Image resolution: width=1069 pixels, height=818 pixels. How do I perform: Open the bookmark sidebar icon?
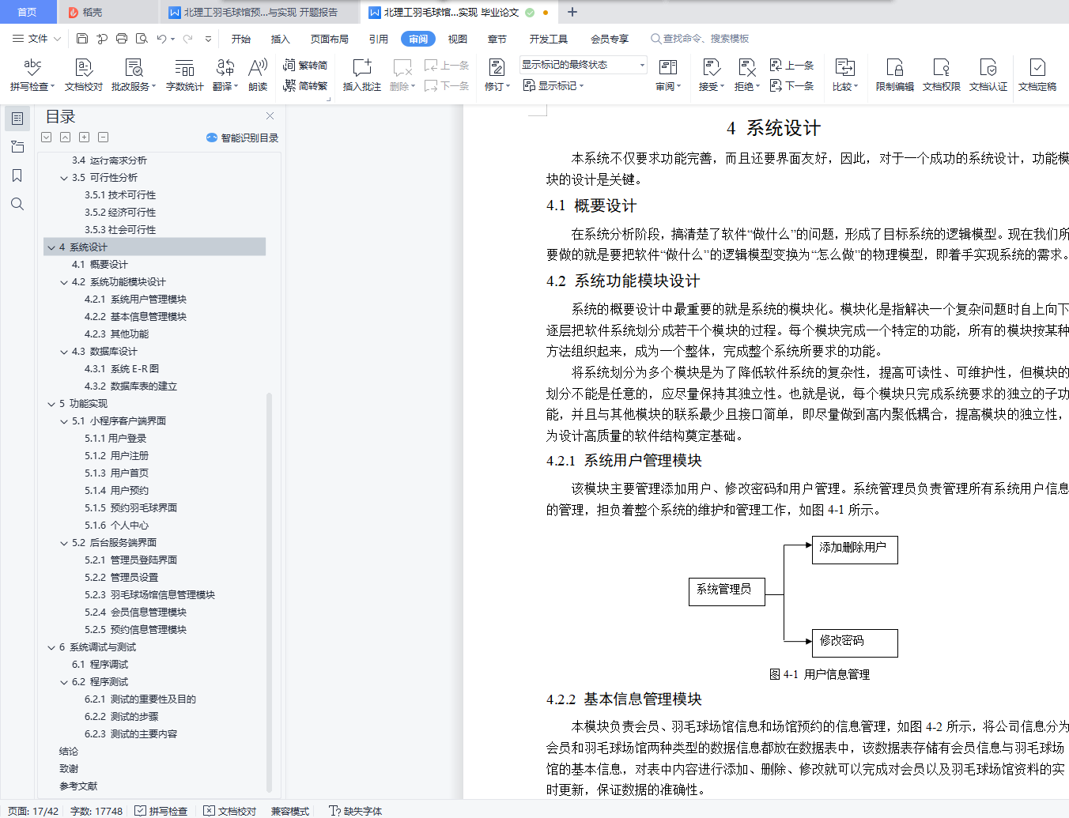tap(17, 175)
